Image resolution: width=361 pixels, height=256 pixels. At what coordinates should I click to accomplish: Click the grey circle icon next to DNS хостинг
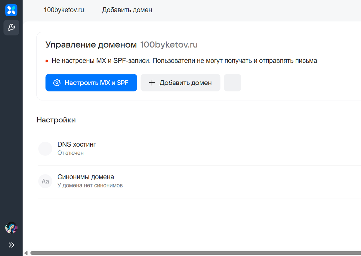coord(45,148)
